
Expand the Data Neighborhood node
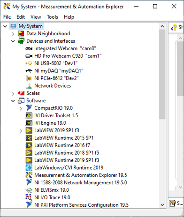point(13,34)
